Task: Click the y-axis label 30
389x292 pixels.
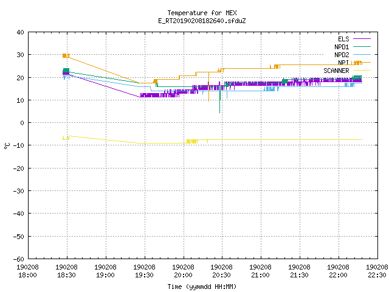Action: (x=20, y=55)
